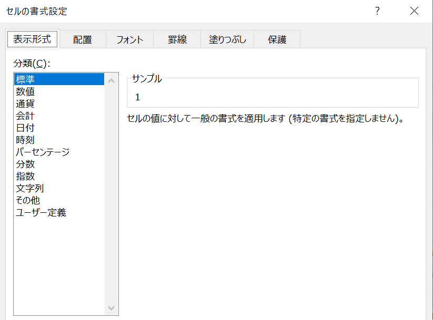Choose 文字列 category

(x=59, y=188)
